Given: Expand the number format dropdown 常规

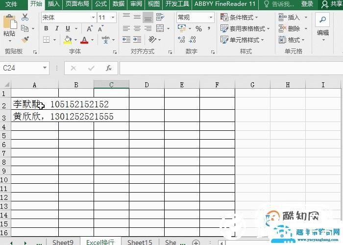Looking at the screenshot, I should pyautogui.click(x=211, y=17).
